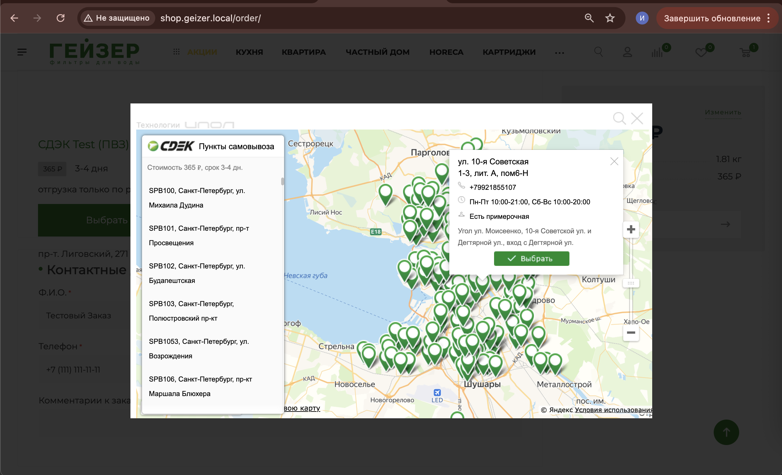The image size is (782, 475).
Task: Click the search magnifier in pickup popup
Action: [x=619, y=118]
